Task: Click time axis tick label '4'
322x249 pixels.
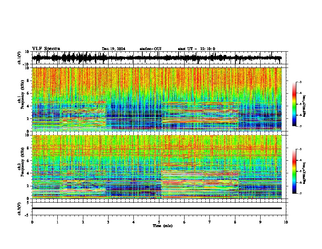Action: [134, 222]
